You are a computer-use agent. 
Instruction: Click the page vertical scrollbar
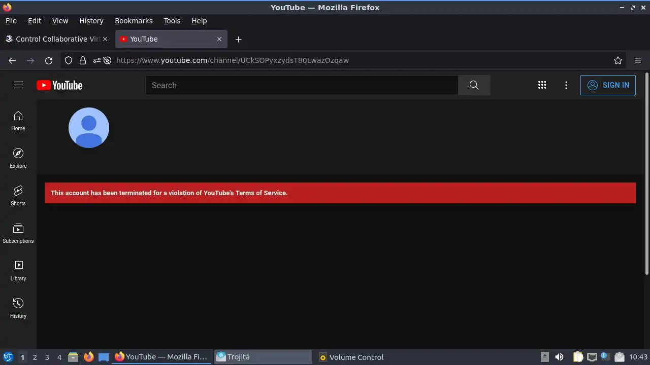coord(646,174)
